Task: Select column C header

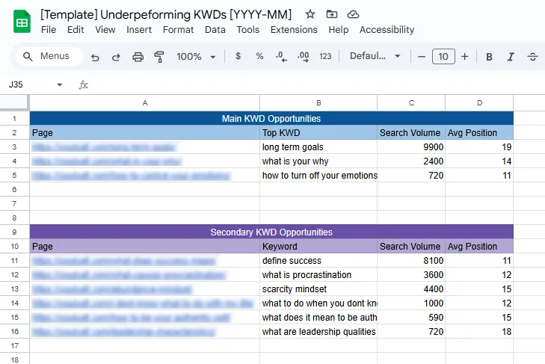Action: tap(411, 103)
